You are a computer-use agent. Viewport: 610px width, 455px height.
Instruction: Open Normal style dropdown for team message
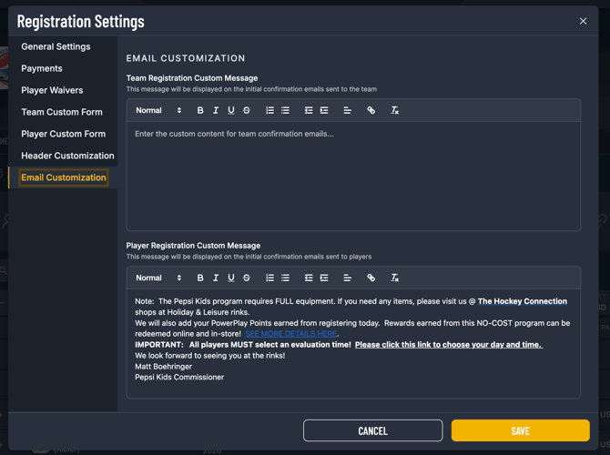click(158, 110)
